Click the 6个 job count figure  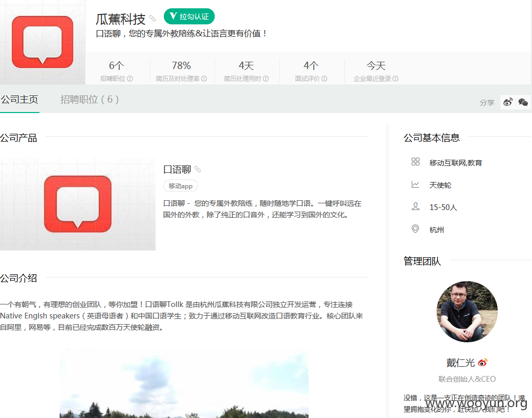(x=116, y=65)
